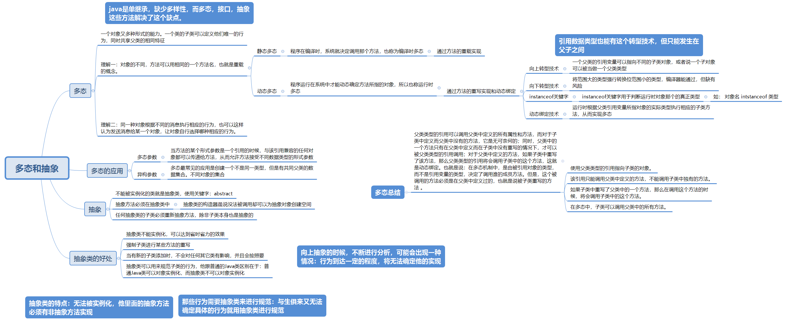
Task: Click the 动态多态 subtopic label
Action: [267, 91]
